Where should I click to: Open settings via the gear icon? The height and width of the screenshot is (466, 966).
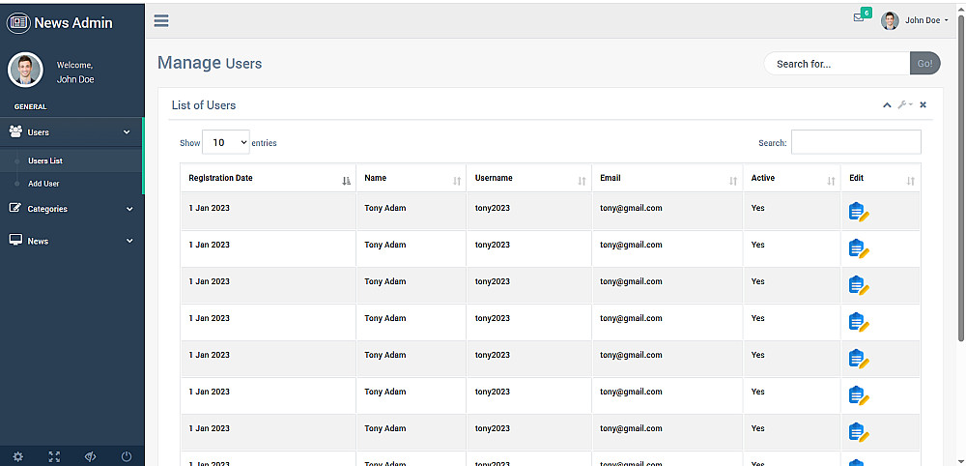tap(17, 456)
